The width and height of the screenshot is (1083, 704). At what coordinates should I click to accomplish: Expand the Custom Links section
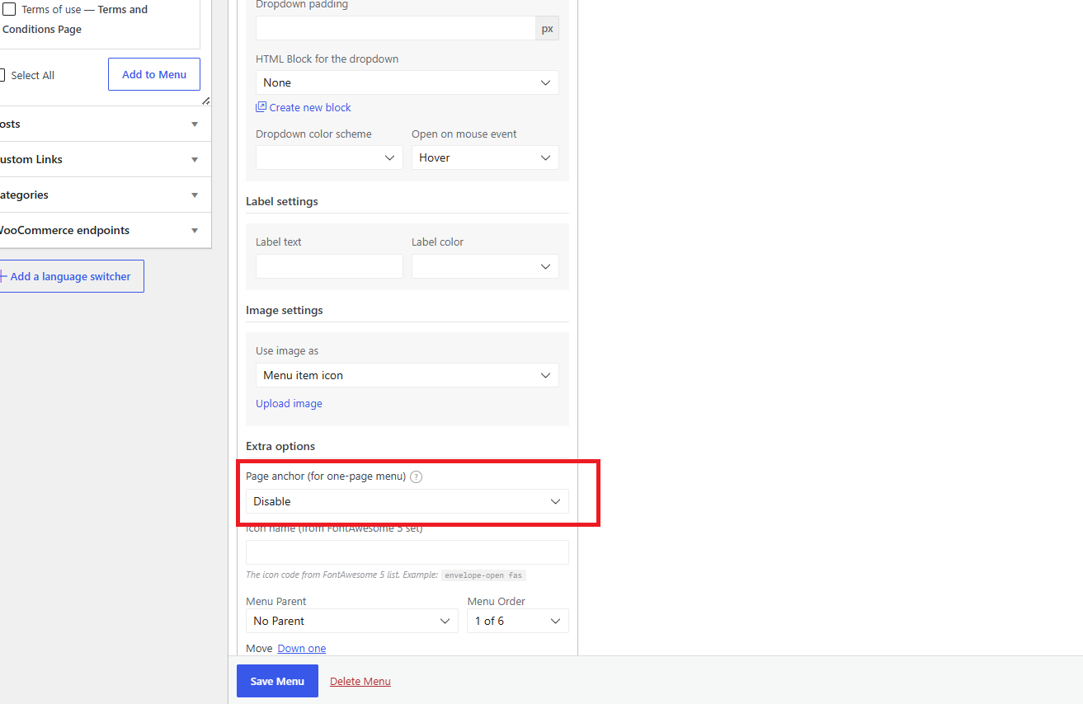pos(105,159)
